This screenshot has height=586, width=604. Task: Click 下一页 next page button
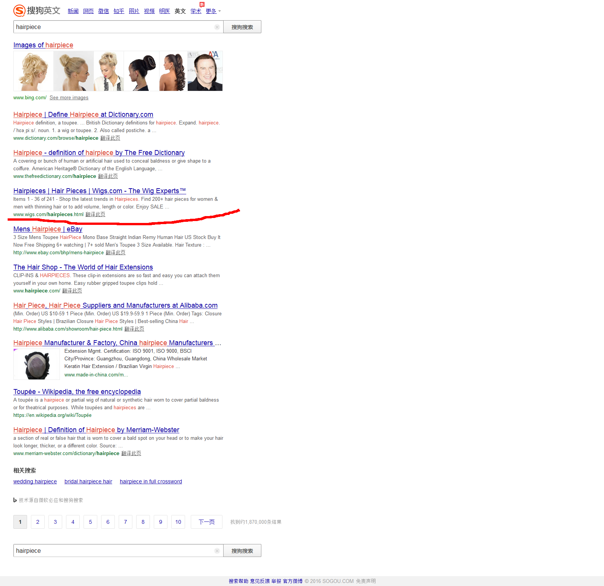click(206, 522)
